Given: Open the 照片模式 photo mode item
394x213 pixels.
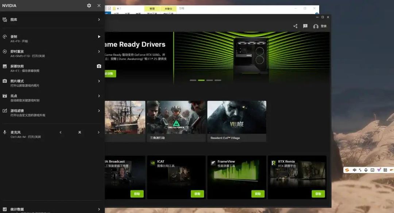Looking at the screenshot, I should (52, 83).
